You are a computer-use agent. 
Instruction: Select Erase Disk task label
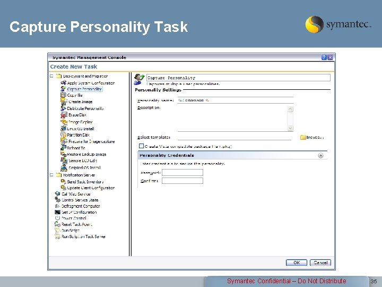[x=77, y=115]
